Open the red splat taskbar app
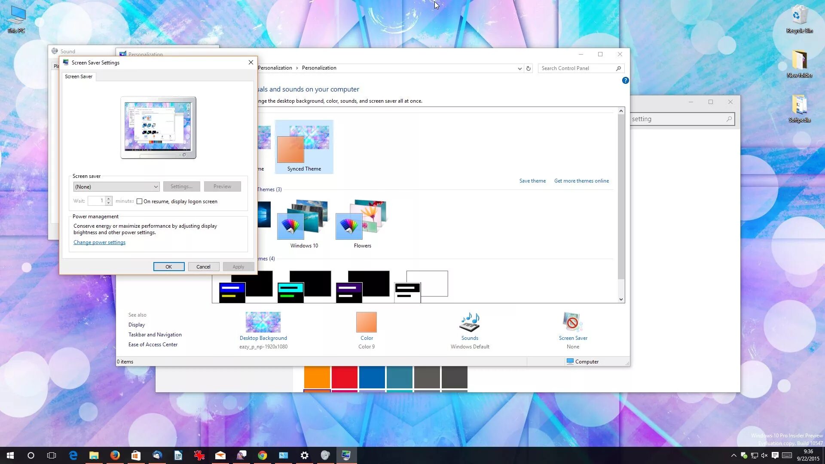Viewport: 825px width, 464px height. 199,455
